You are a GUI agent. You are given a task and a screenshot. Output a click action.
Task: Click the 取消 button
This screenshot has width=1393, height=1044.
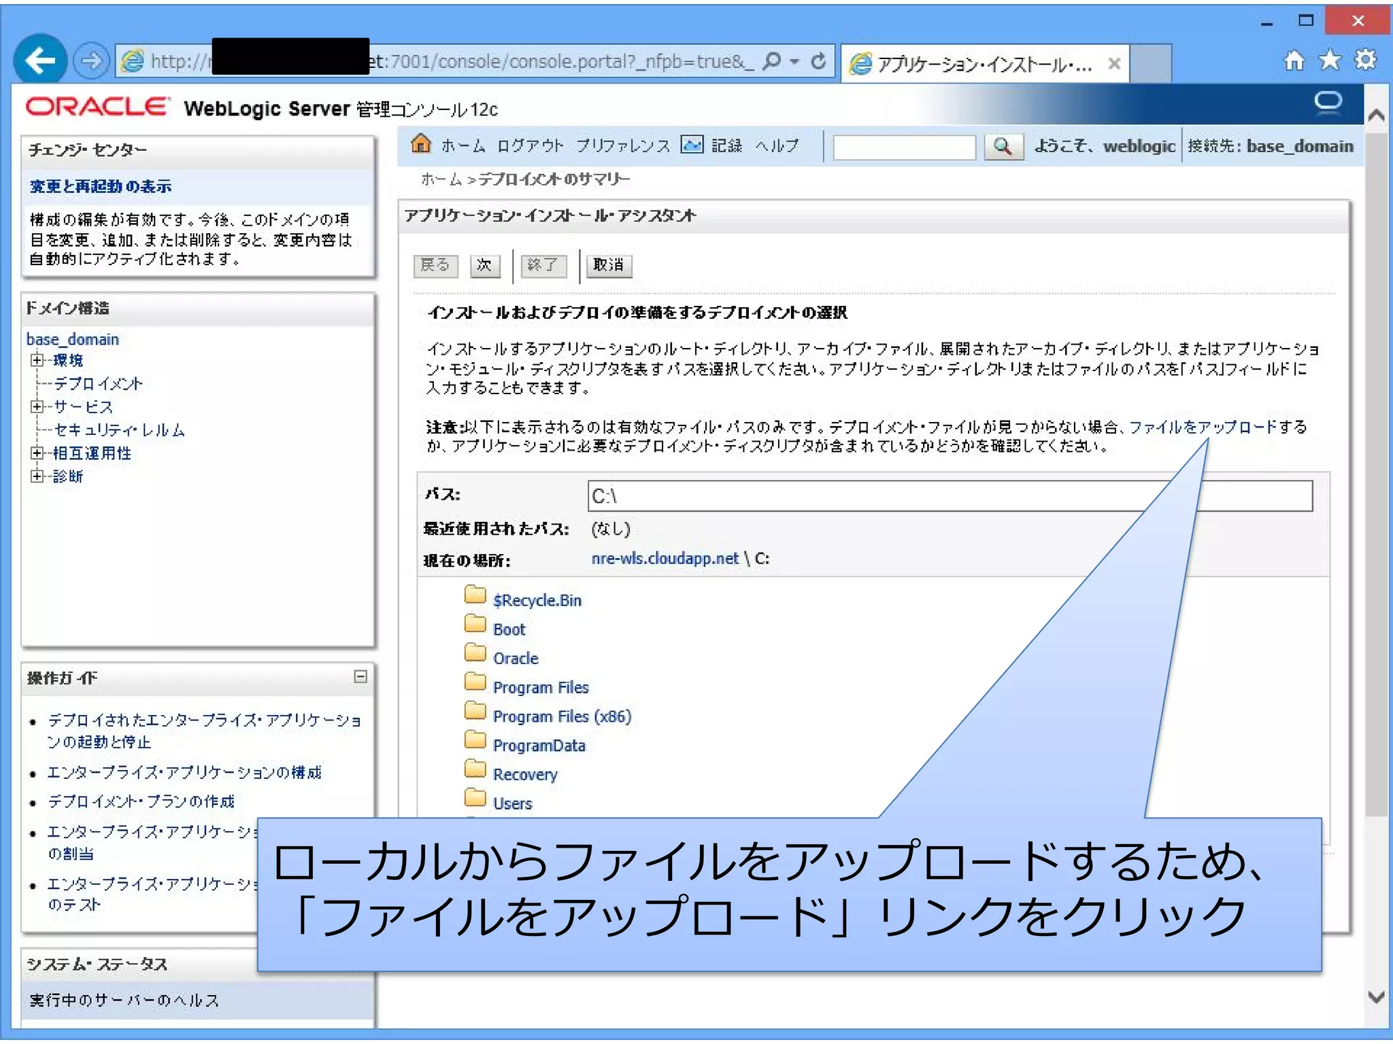pyautogui.click(x=608, y=265)
